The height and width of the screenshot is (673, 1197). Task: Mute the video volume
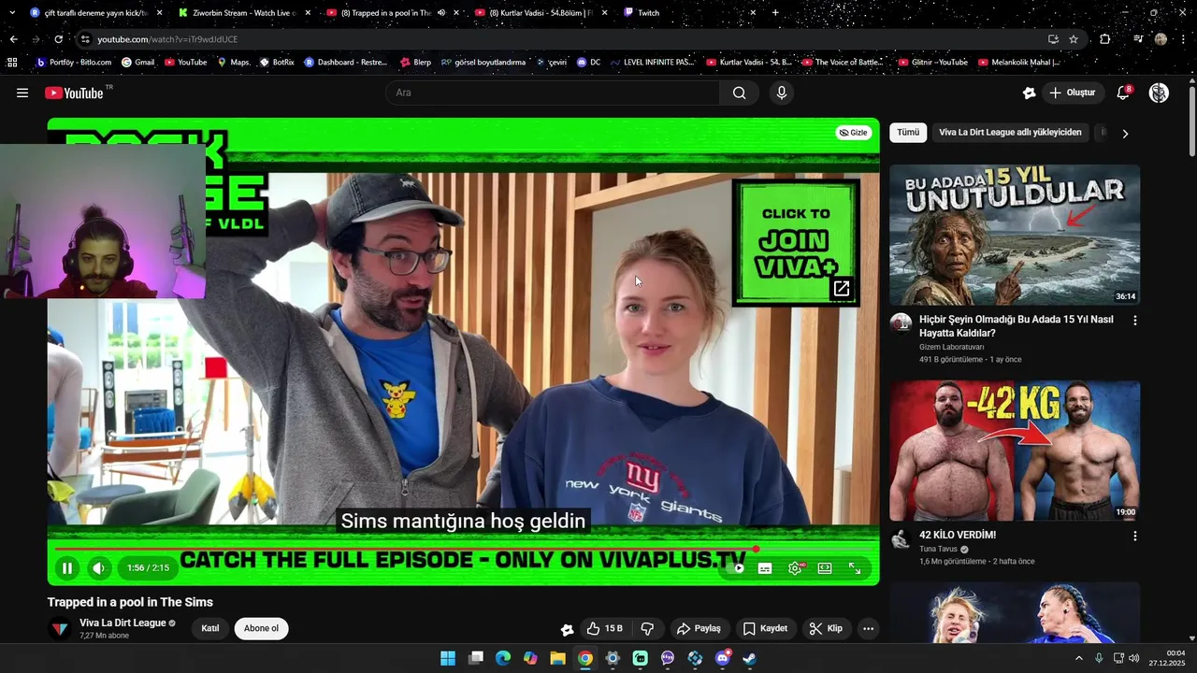point(98,567)
